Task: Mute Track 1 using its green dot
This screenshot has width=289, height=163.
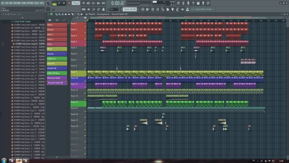Action: pos(85,27)
